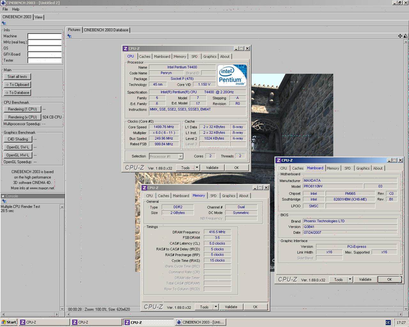Open the Processor #1 selection dropdown

coord(181,156)
